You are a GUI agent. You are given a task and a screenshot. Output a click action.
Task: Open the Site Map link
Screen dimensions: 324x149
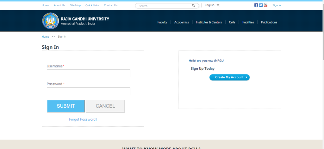click(75, 5)
